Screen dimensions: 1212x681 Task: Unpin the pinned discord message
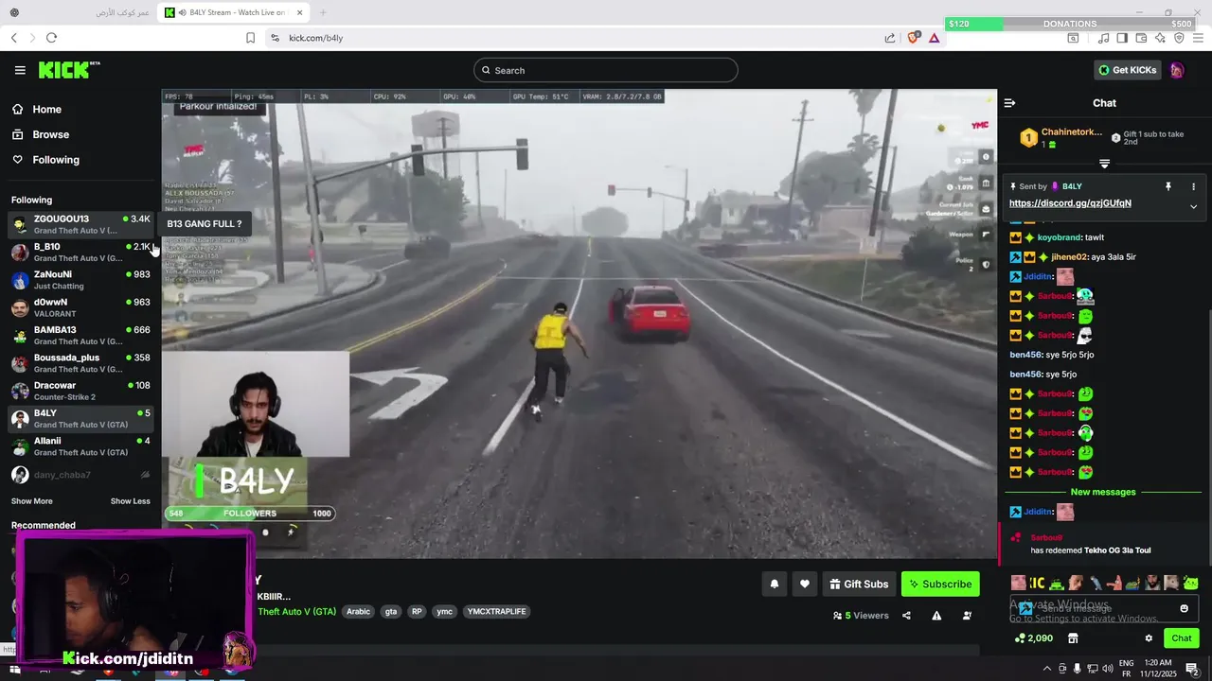point(1167,186)
